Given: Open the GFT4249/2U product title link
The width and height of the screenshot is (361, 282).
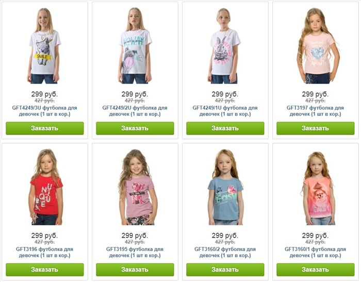Looking at the screenshot, I should coord(135,111).
